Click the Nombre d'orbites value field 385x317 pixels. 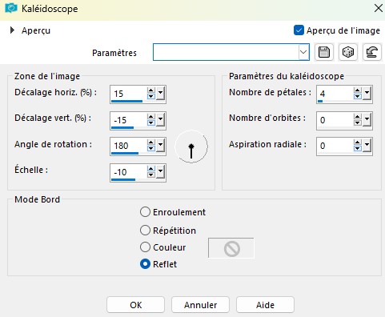335,120
